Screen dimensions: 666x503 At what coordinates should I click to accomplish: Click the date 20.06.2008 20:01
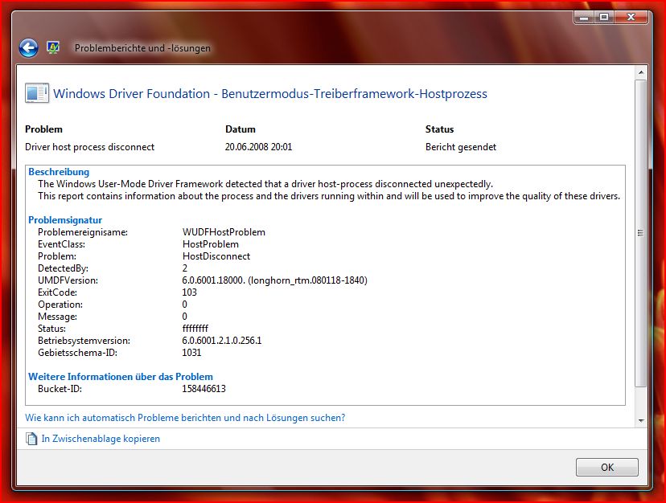(258, 147)
